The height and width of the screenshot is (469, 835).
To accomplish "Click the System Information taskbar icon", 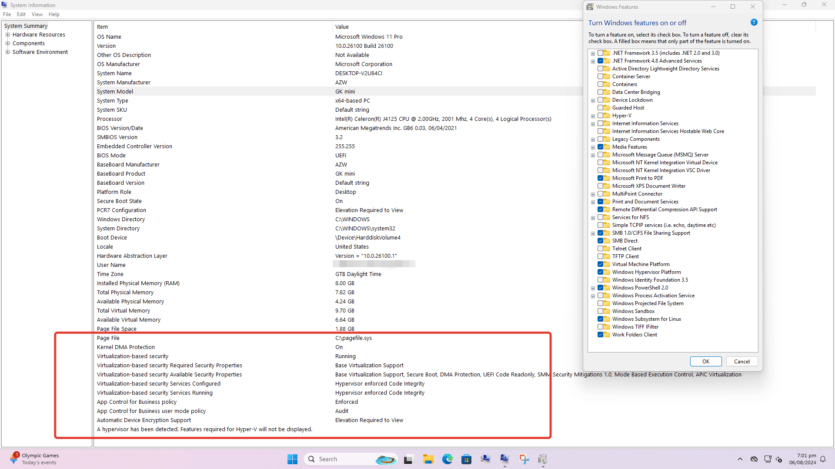I will tap(504, 459).
